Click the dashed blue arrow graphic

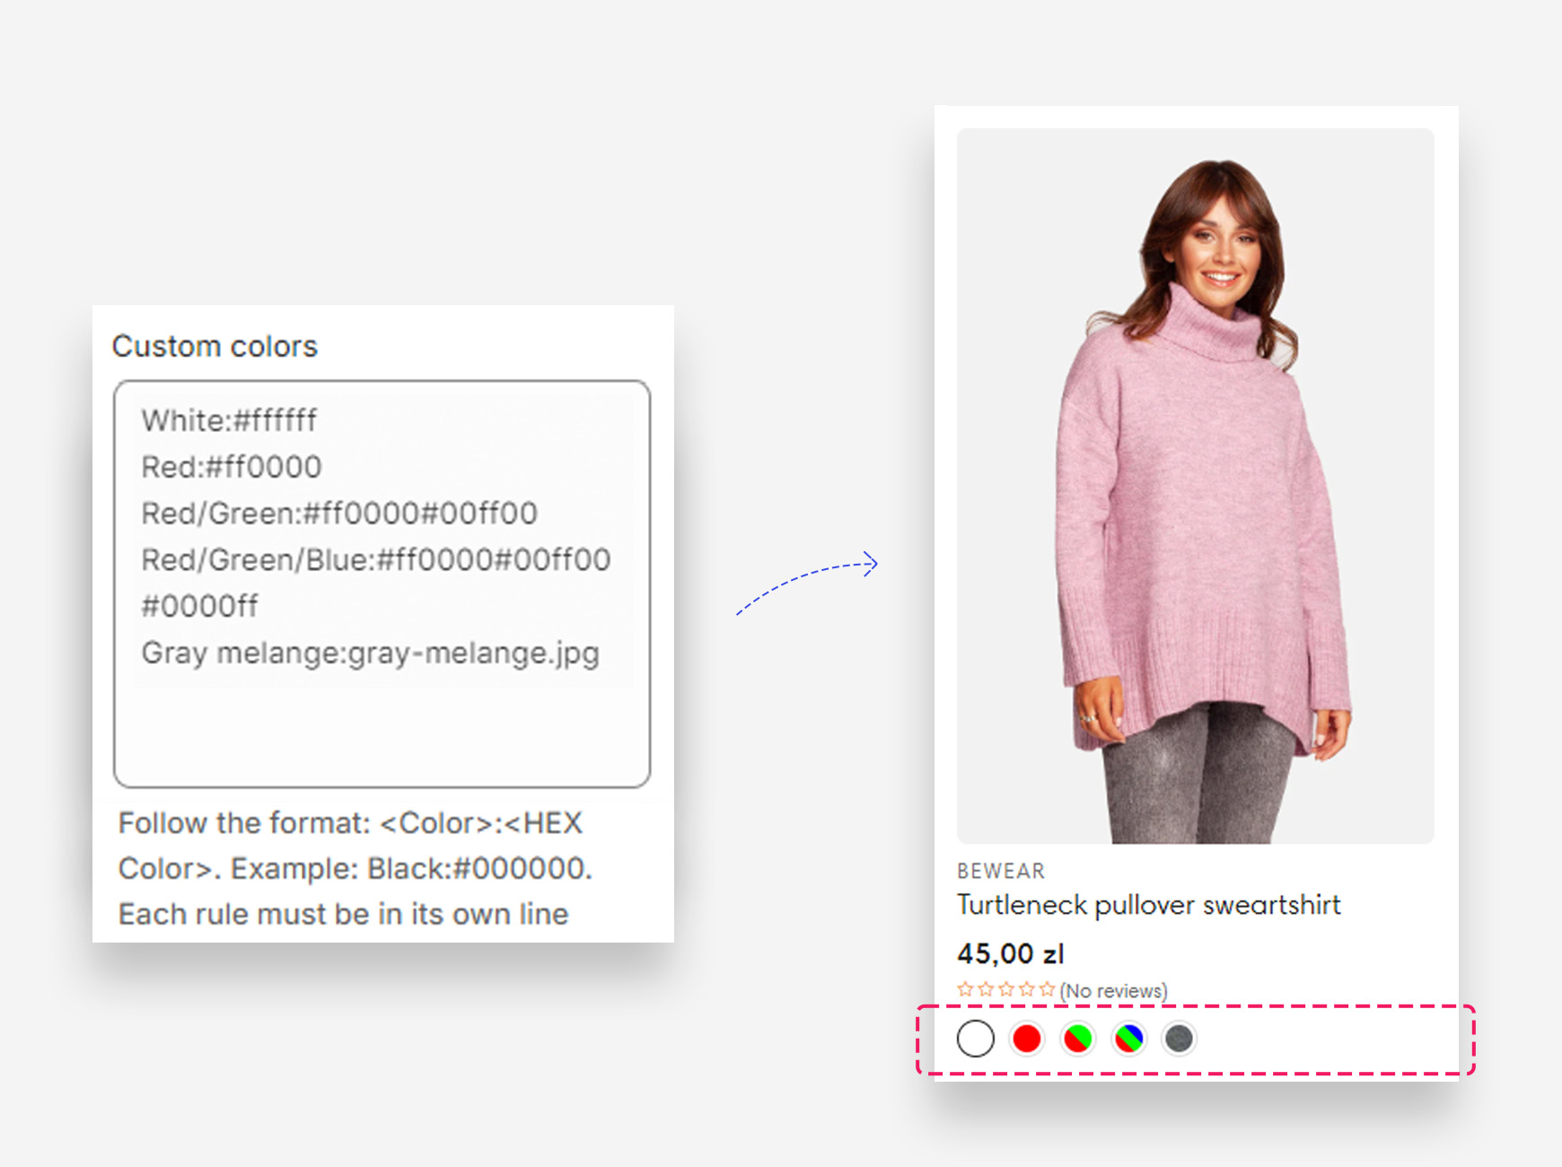point(806,583)
